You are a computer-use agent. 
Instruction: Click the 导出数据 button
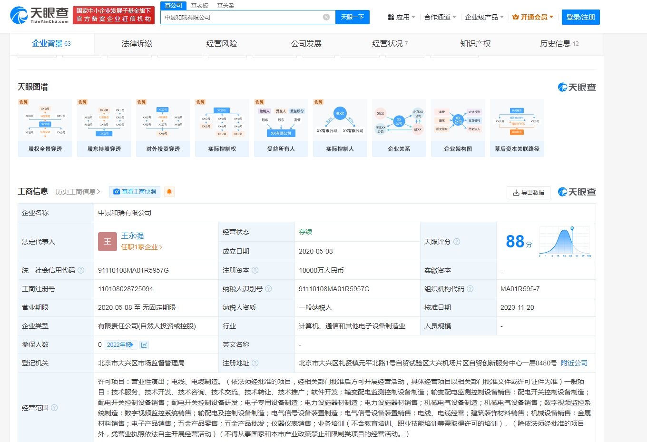click(x=529, y=193)
